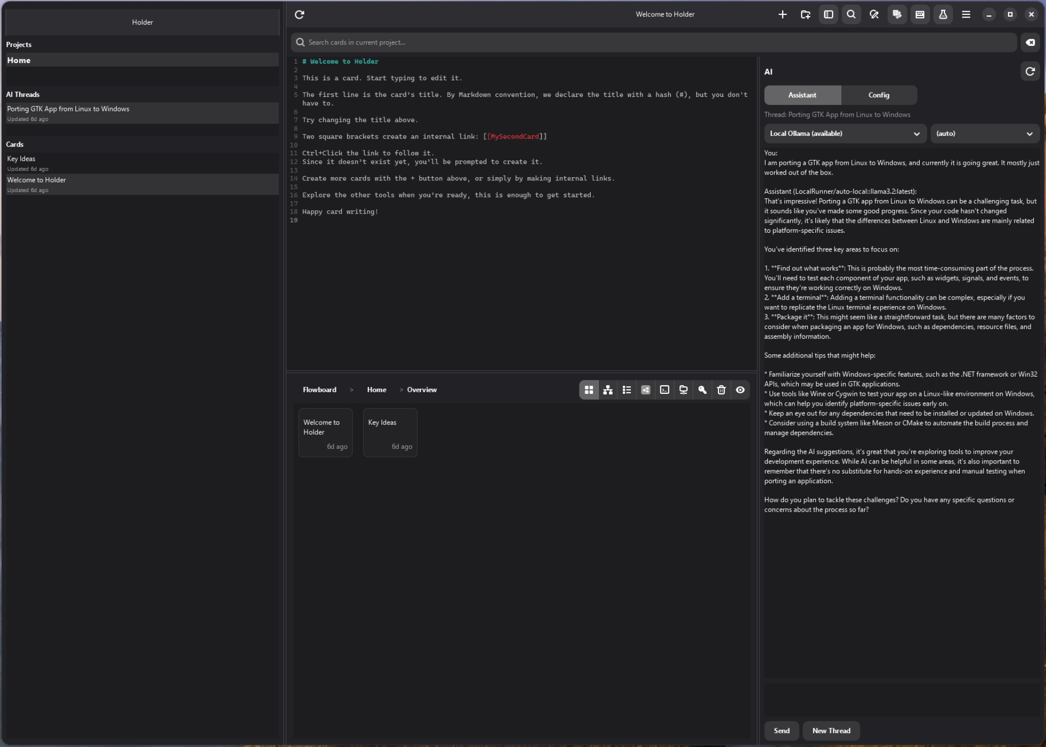Viewport: 1046px width, 747px height.
Task: Click the Holder header button in sidebar
Action: 142,22
